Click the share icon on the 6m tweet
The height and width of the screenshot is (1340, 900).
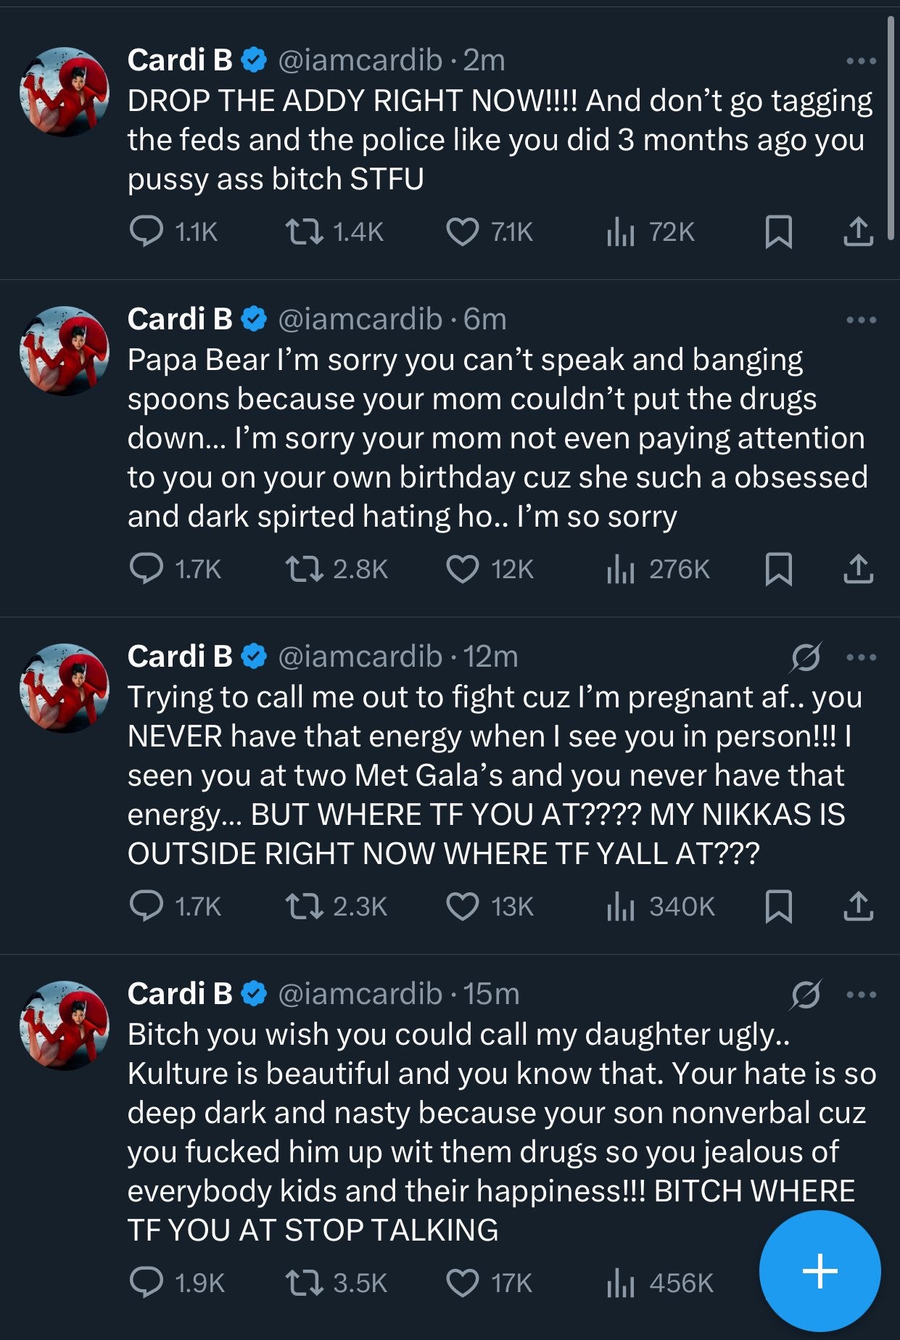point(859,569)
